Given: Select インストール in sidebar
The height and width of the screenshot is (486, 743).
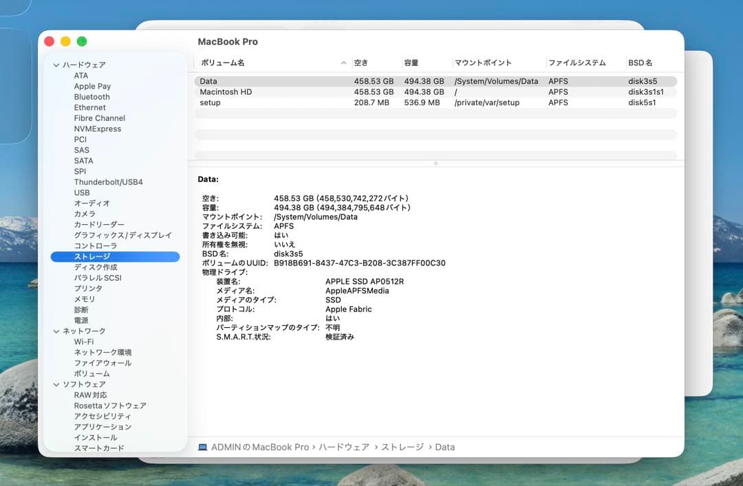Looking at the screenshot, I should tap(96, 438).
